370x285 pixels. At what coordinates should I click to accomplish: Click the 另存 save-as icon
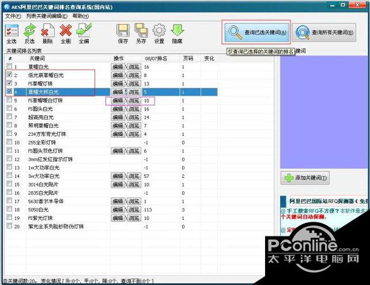tap(141, 34)
